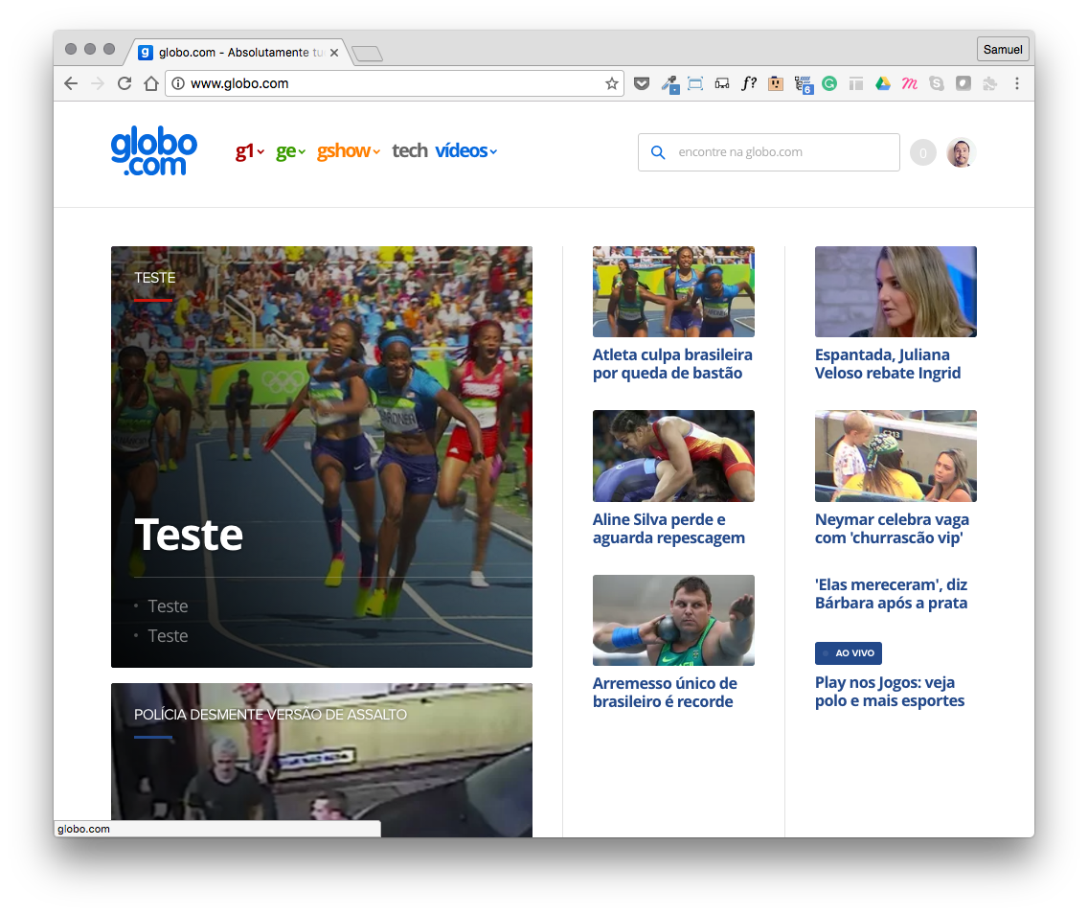The height and width of the screenshot is (914, 1088).
Task: Open the wrestling match thumbnail
Action: (x=673, y=456)
